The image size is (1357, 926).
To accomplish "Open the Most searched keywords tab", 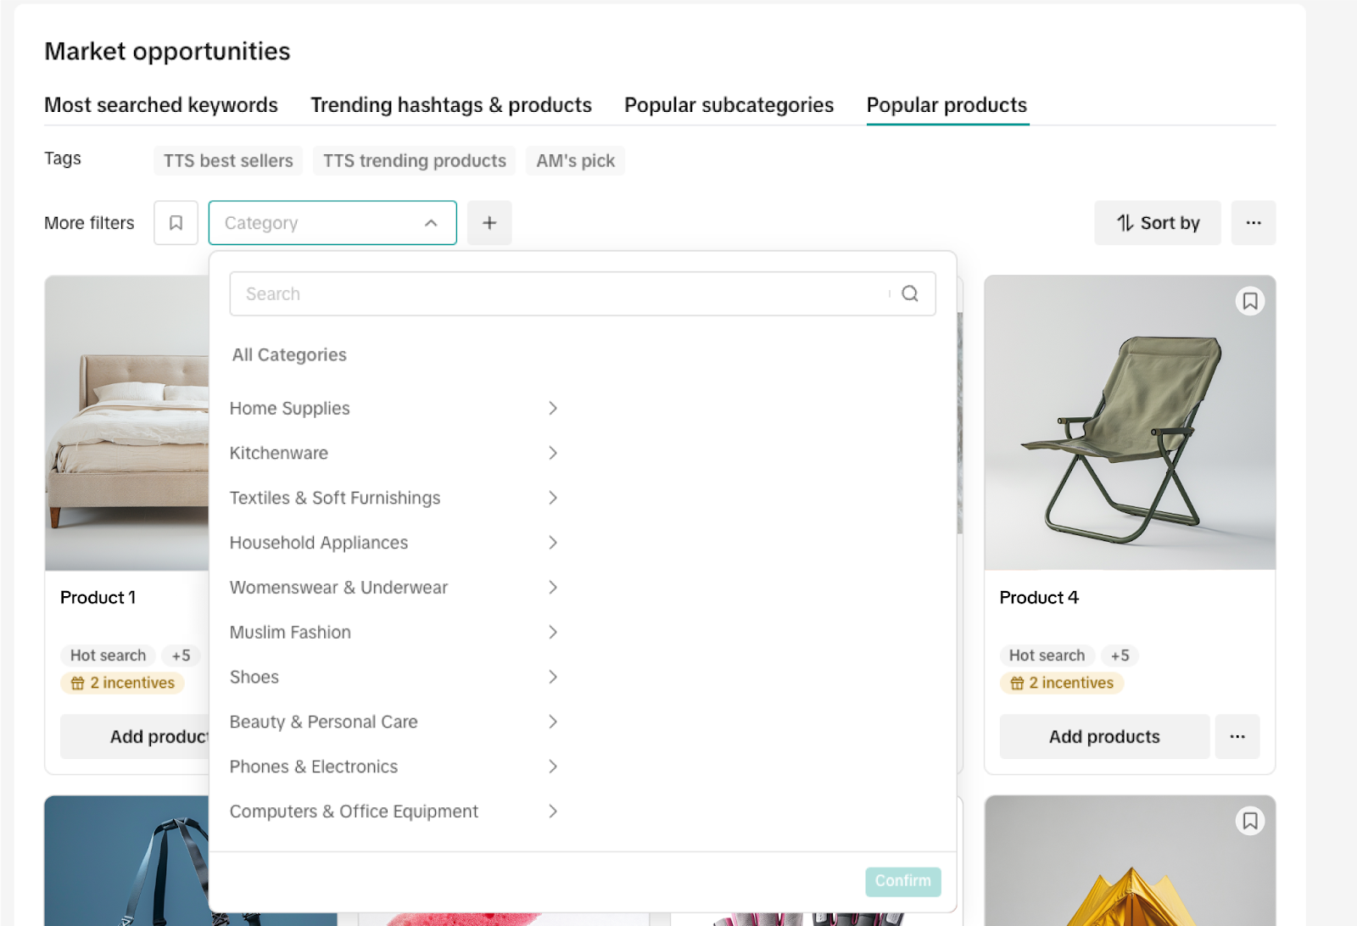I will coord(161,104).
